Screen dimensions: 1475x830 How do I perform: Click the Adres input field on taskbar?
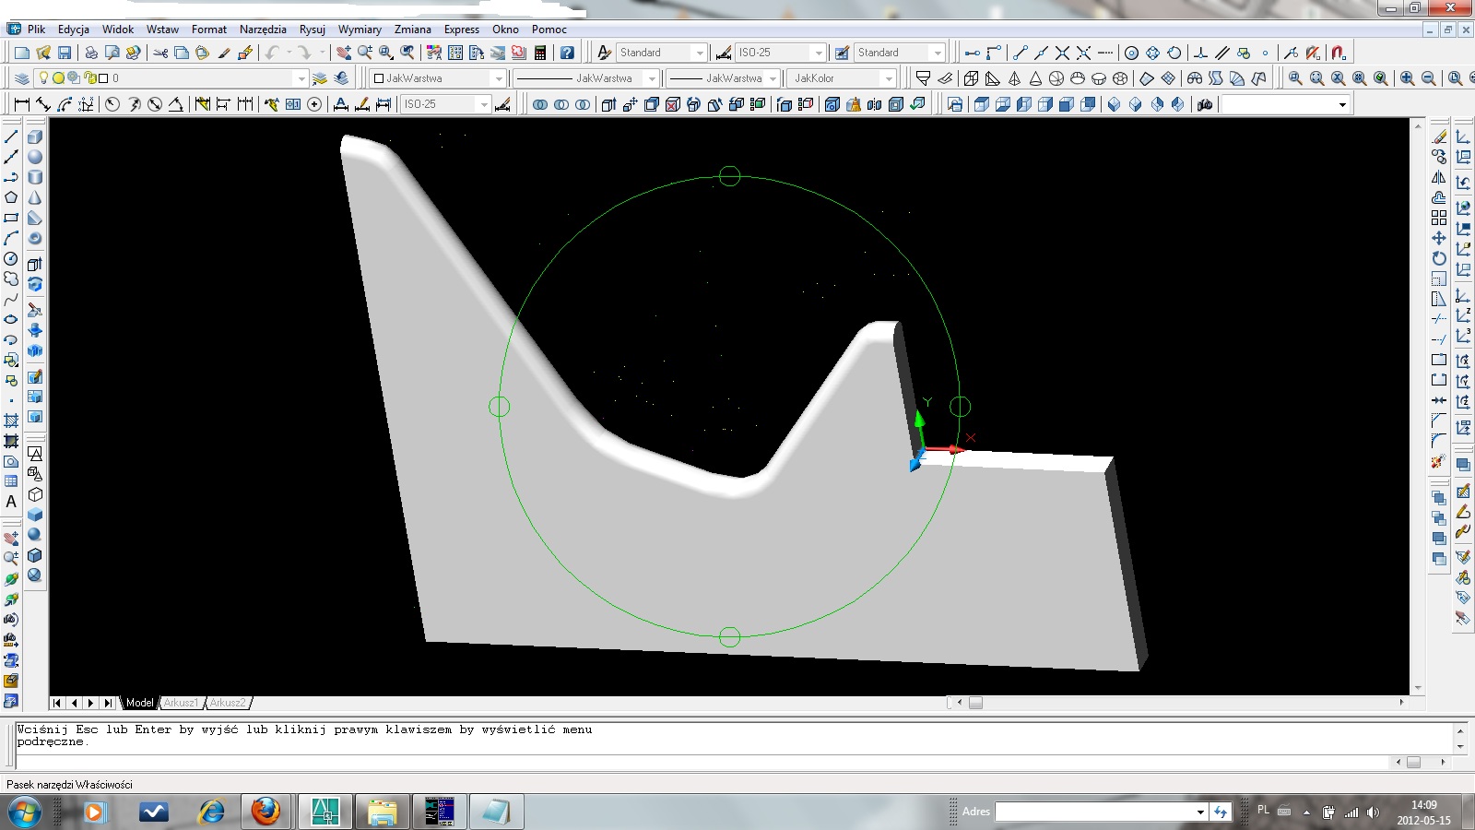point(1101,812)
